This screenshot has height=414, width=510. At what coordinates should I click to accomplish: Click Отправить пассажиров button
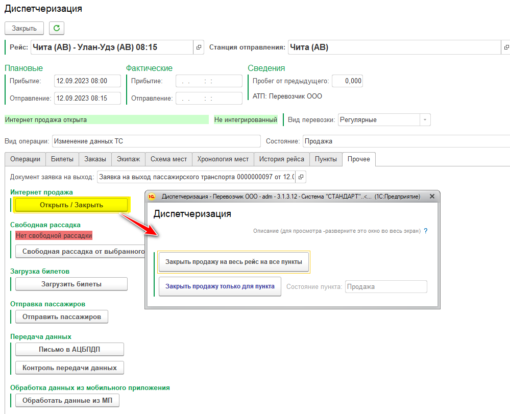point(62,316)
